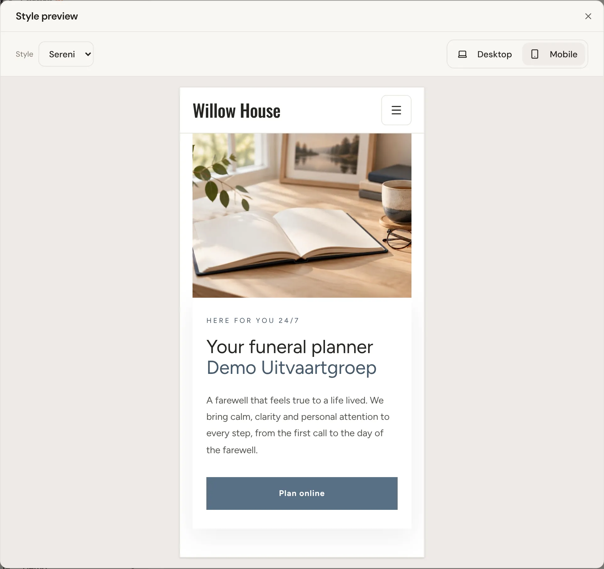Viewport: 604px width, 569px height.
Task: Switch preview to Mobile view
Action: pos(554,54)
